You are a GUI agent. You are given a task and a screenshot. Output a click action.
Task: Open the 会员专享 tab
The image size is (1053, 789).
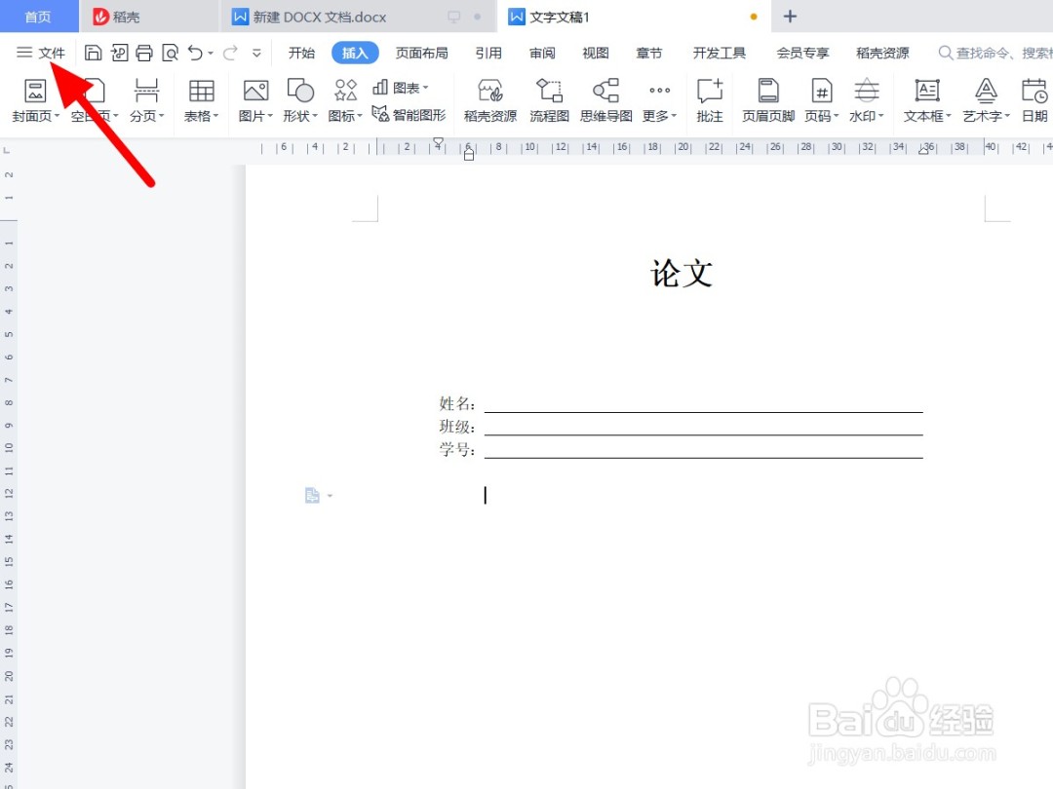(x=802, y=53)
